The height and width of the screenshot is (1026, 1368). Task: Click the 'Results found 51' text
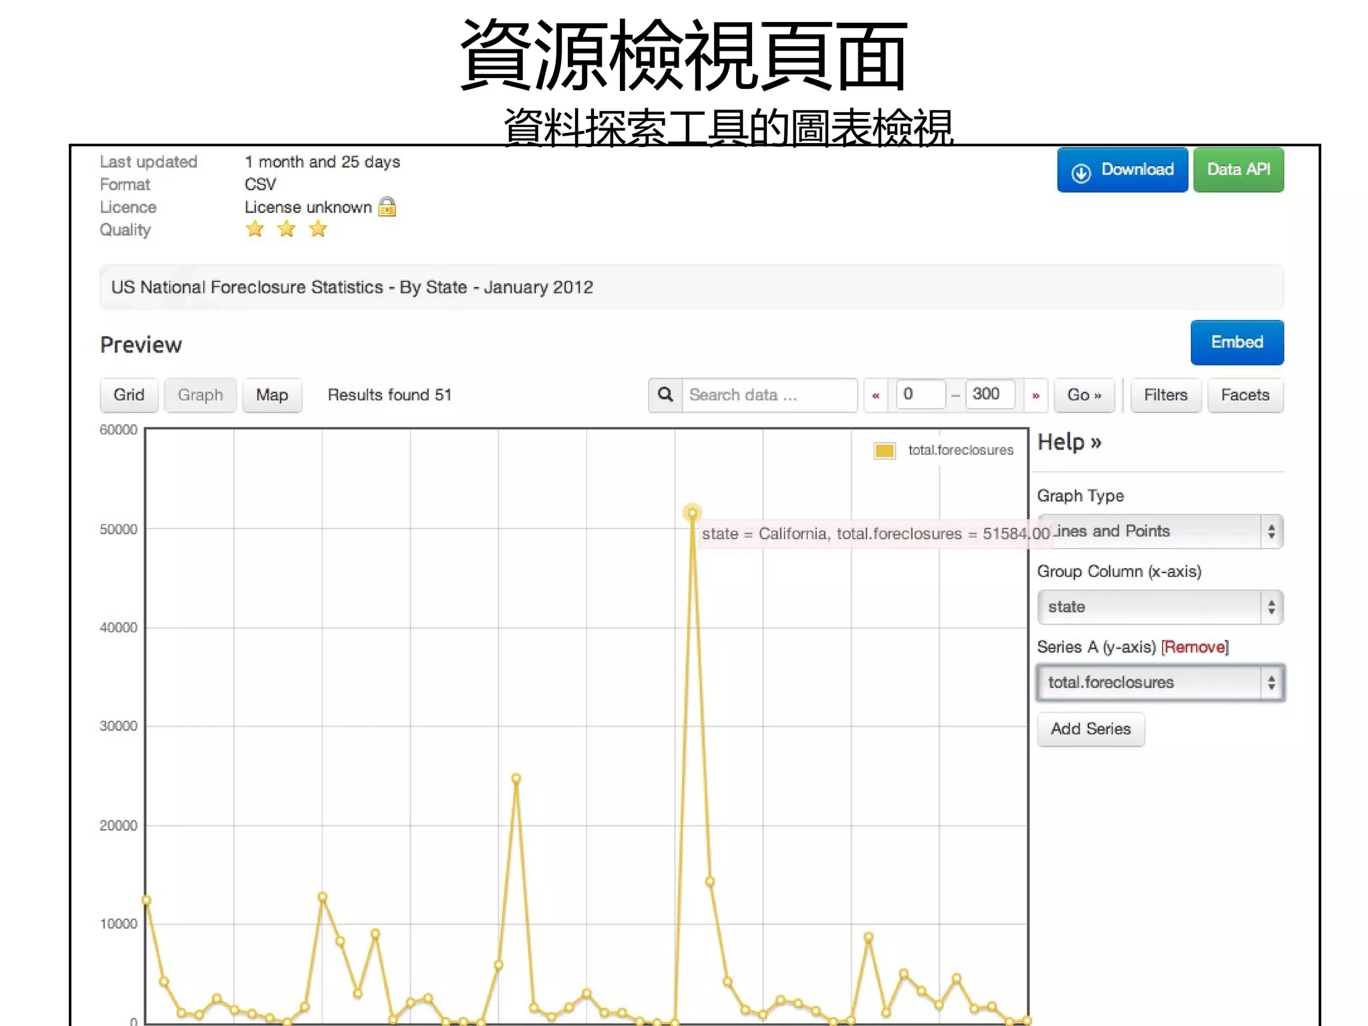pyautogui.click(x=389, y=395)
